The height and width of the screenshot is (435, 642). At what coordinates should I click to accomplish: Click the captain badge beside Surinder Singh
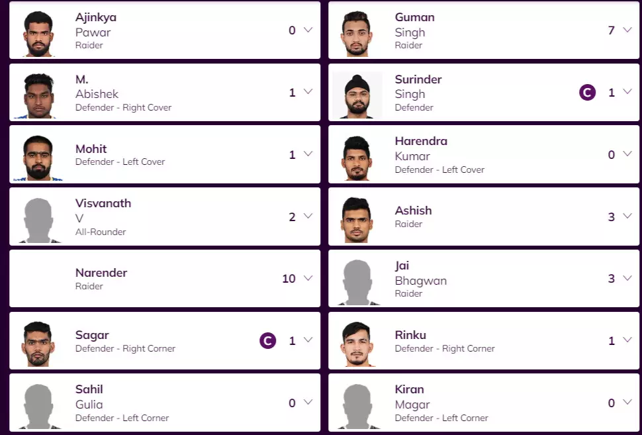click(x=587, y=93)
